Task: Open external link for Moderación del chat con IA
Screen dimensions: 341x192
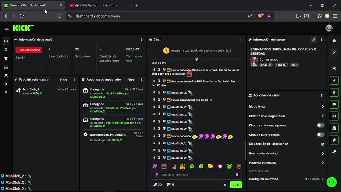Action: [323, 144]
